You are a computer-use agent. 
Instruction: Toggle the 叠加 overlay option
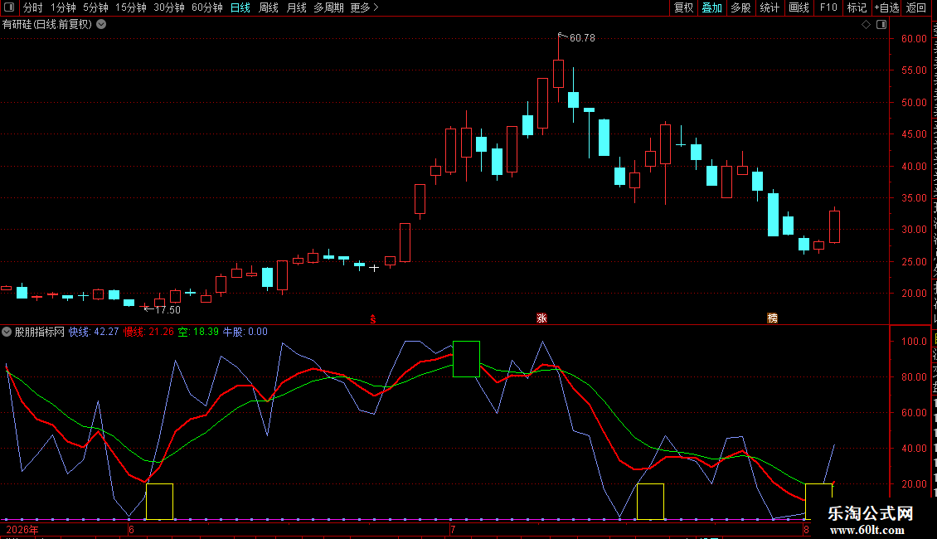pos(711,7)
